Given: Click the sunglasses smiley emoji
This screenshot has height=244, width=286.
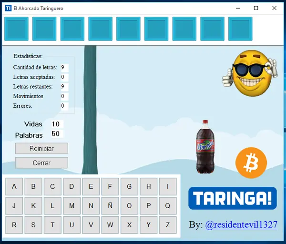Looking at the screenshot, I should pyautogui.click(x=250, y=73).
